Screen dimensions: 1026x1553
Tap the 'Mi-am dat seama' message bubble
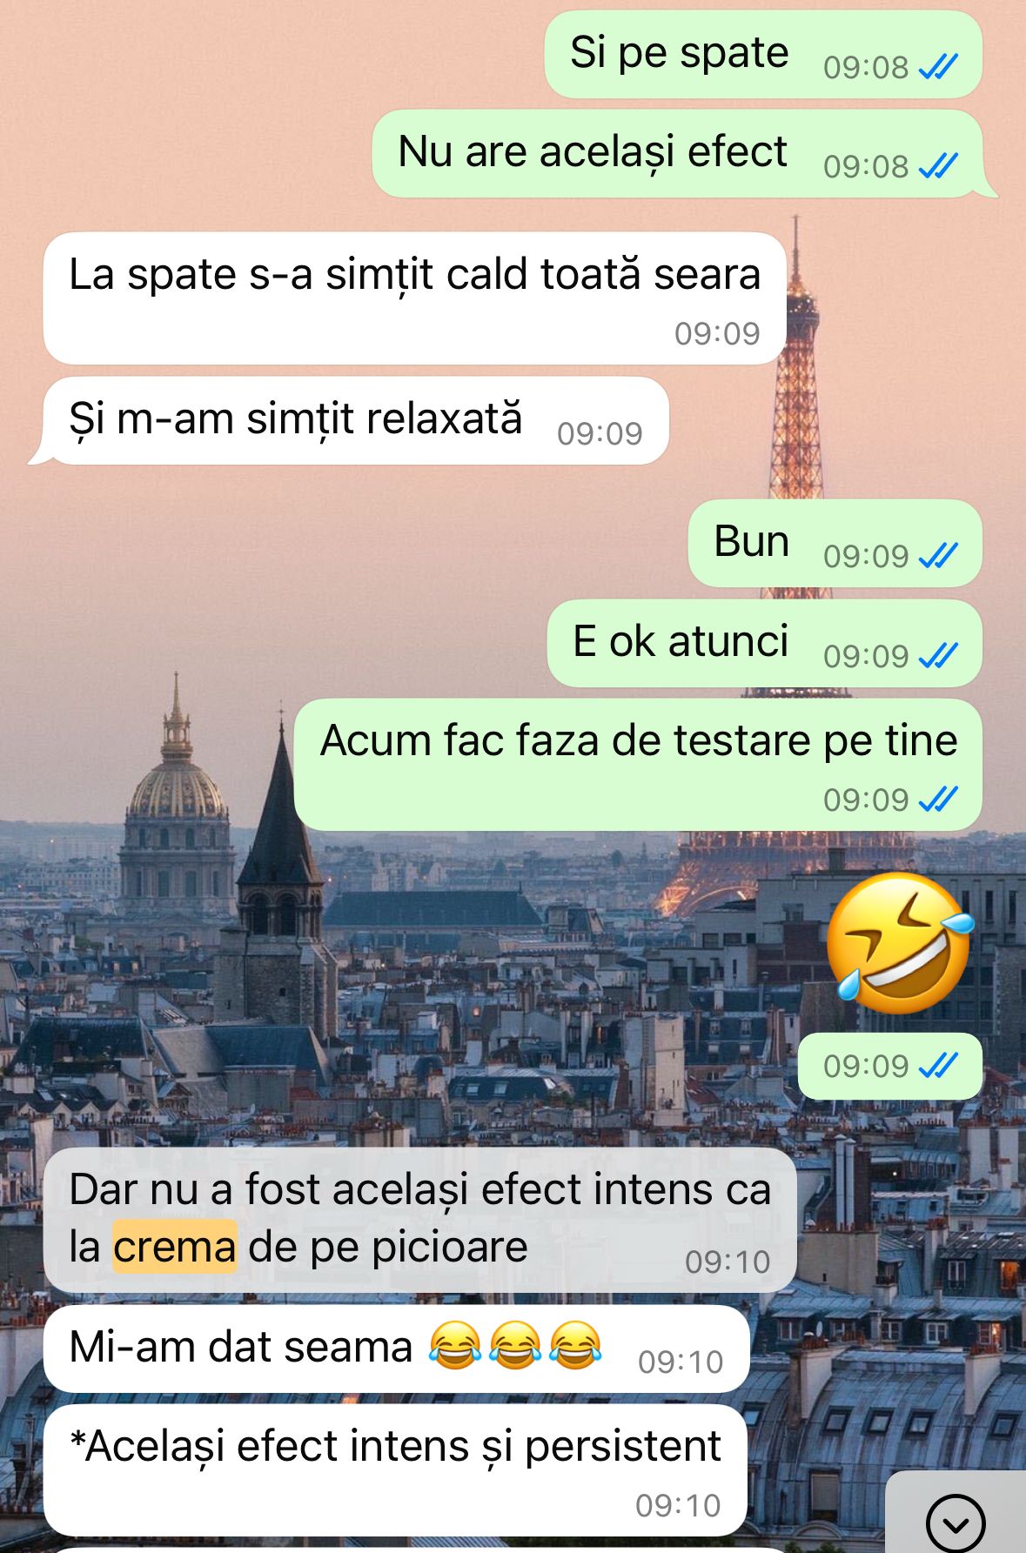coord(396,1349)
